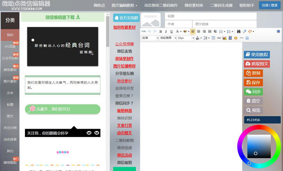Click the 注册 | 登录 button
The image size is (283, 171).
click(x=270, y=5)
